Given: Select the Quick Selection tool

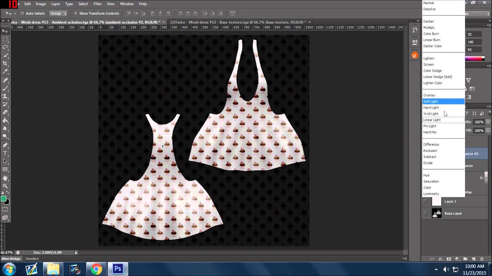Looking at the screenshot, I should point(5,55).
